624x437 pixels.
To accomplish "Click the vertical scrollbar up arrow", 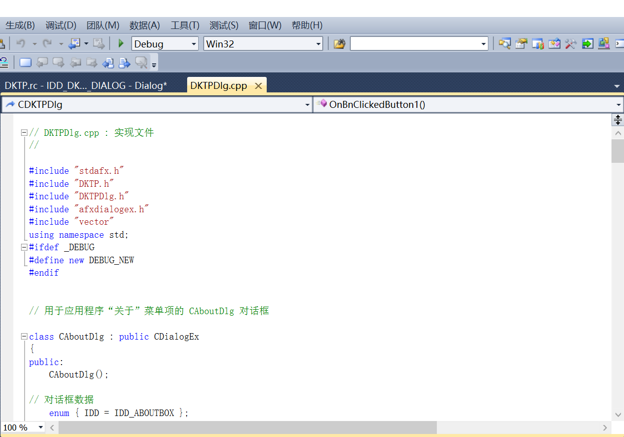I will (x=618, y=133).
